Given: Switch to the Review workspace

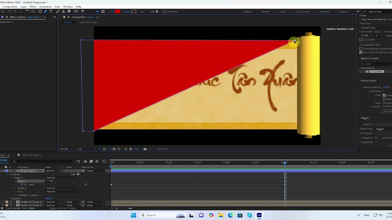Looking at the screenshot, I should pyautogui.click(x=265, y=12).
